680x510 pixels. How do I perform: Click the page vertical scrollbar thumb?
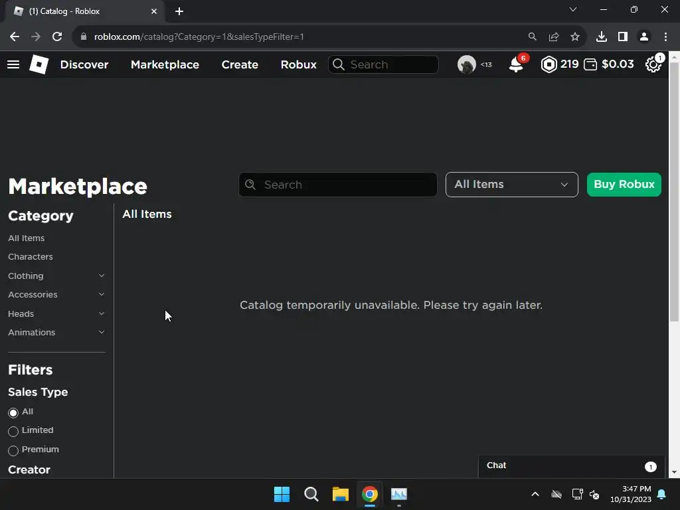tap(674, 192)
